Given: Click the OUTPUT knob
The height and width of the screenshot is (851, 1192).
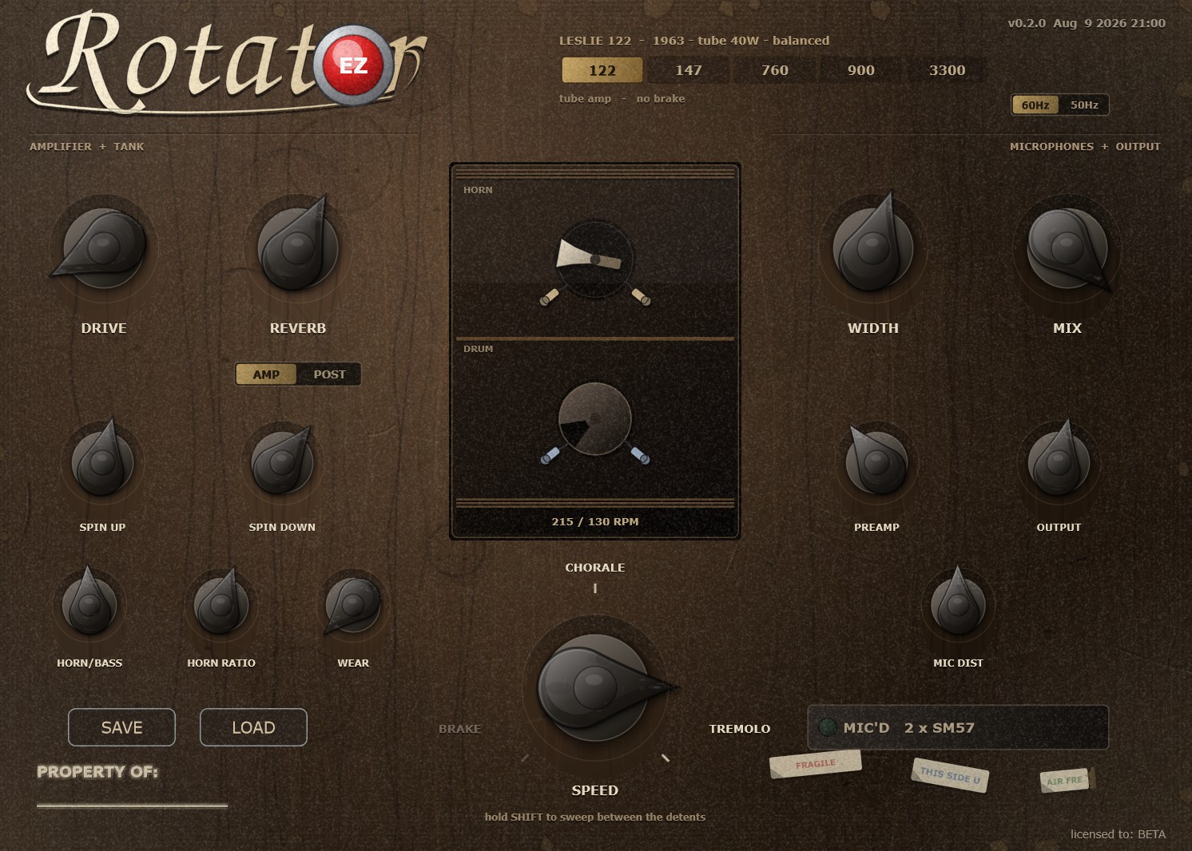Looking at the screenshot, I should point(1059,461).
